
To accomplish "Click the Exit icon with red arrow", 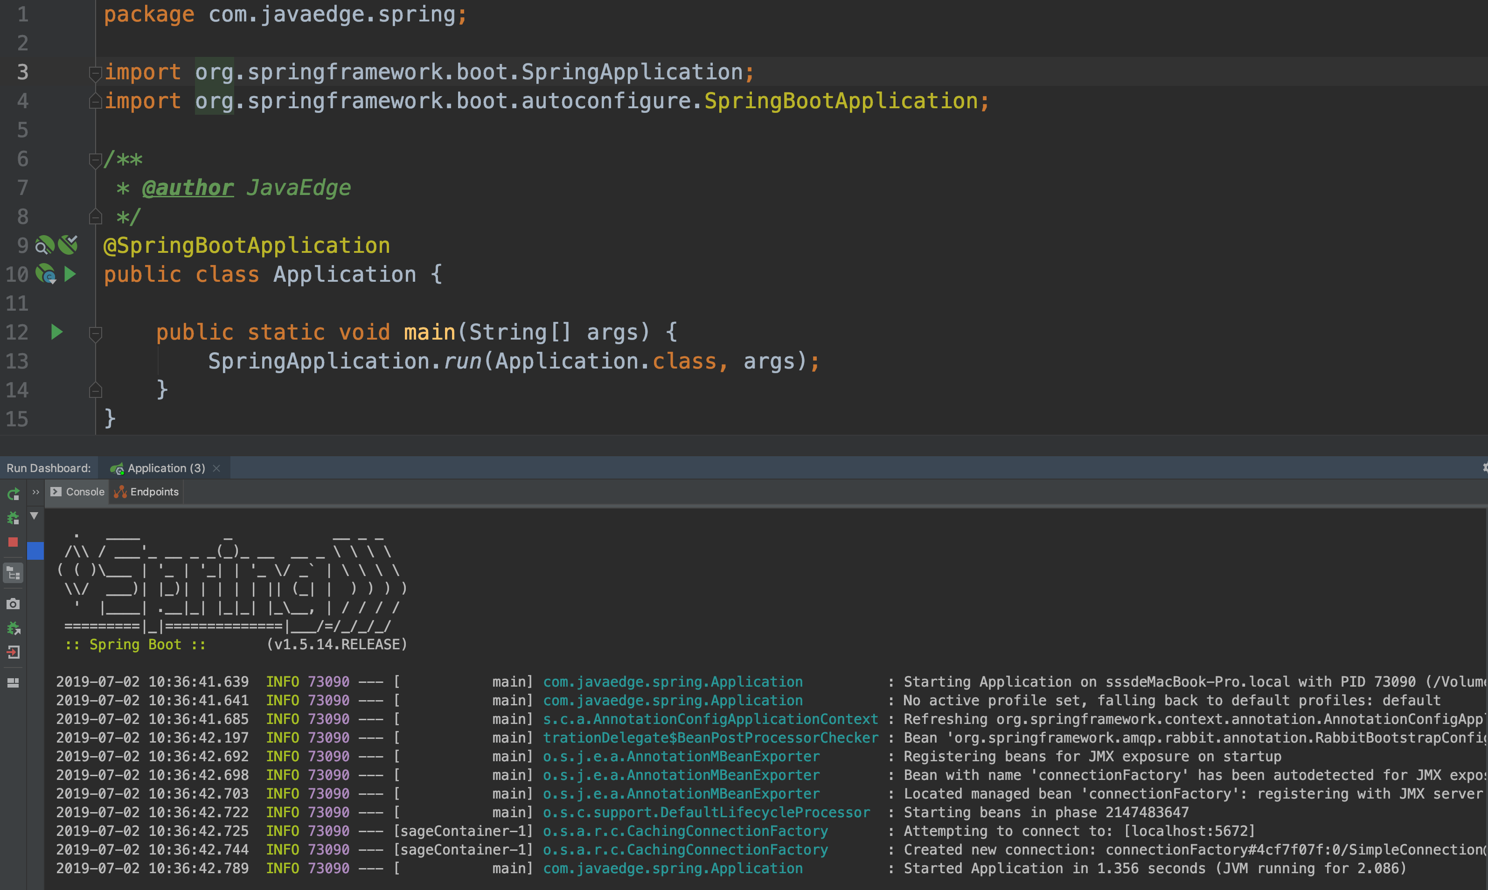I will pos(13,653).
